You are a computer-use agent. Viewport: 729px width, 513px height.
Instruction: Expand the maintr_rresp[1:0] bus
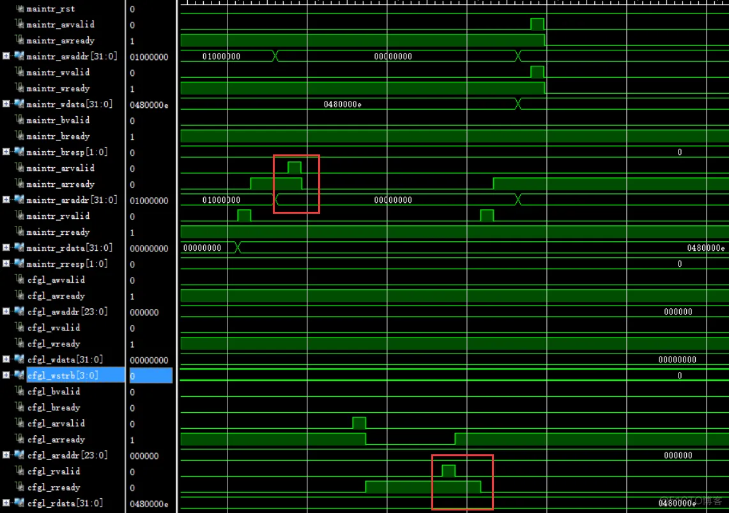[x=6, y=264]
